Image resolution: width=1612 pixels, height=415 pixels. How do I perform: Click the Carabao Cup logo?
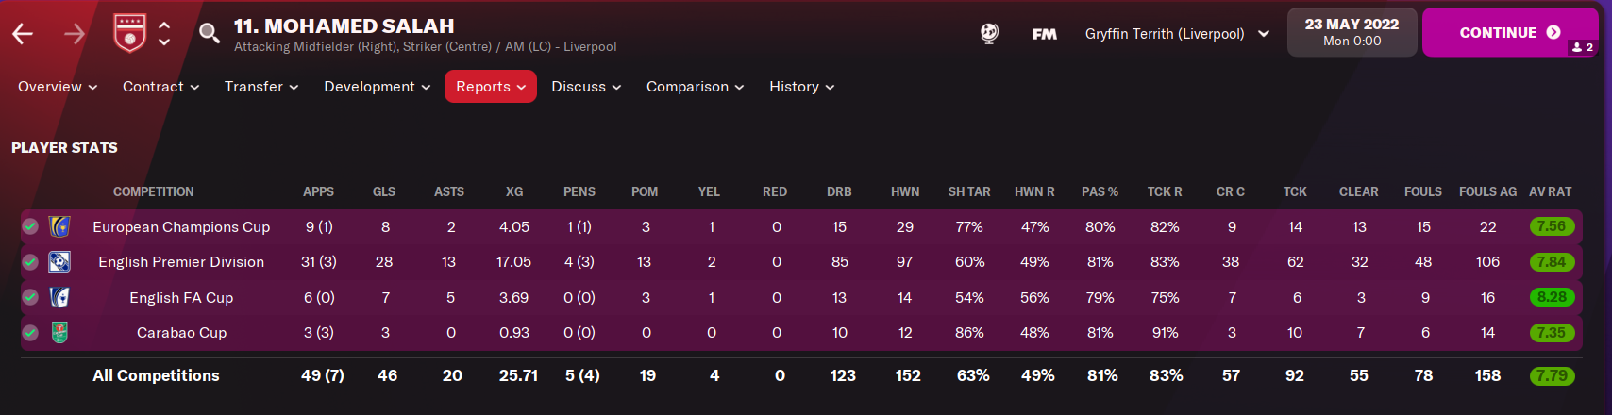(59, 332)
